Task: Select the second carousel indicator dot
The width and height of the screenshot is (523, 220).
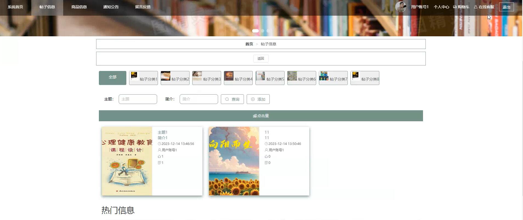Action: pos(263,31)
